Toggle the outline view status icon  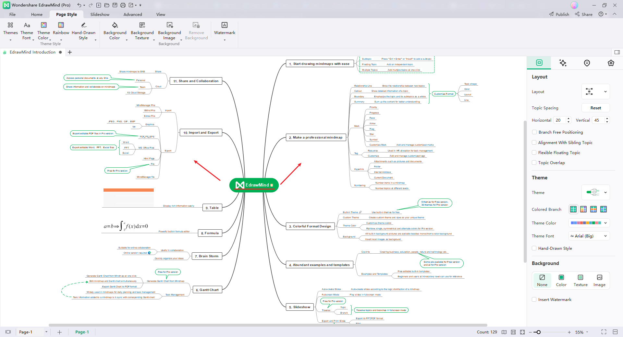[504, 332]
